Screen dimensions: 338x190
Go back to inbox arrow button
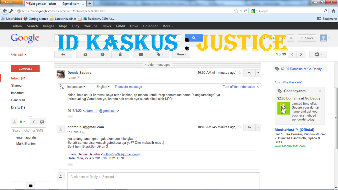[63, 54]
